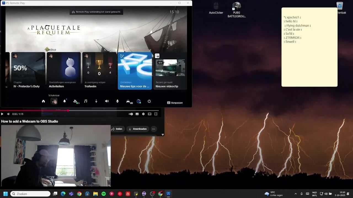Click the sticky note line 'ZTRMRDR'
The height and width of the screenshot is (198, 353).
292,38
